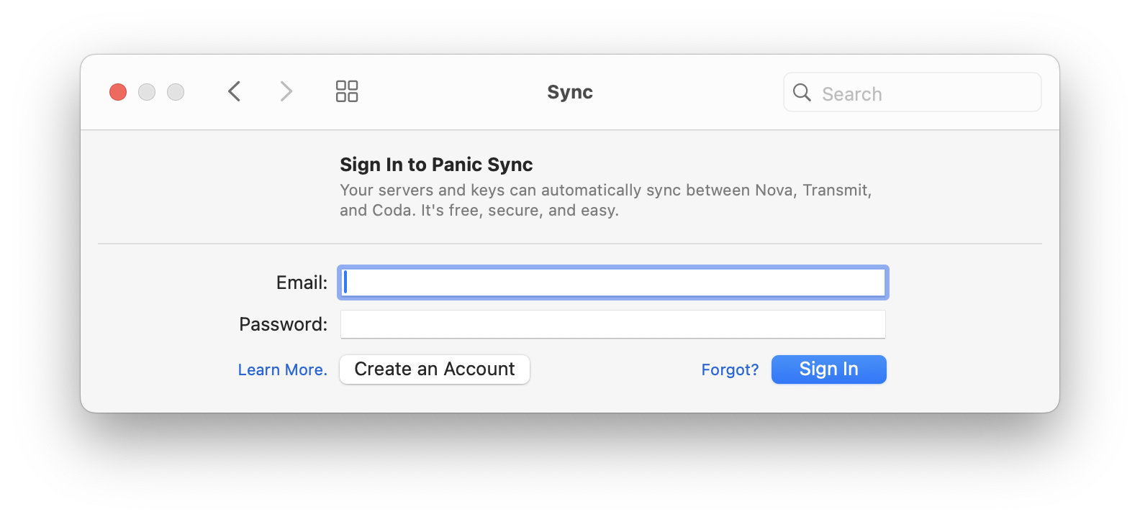Focus the Search field in toolbar
This screenshot has width=1140, height=519.
click(912, 92)
